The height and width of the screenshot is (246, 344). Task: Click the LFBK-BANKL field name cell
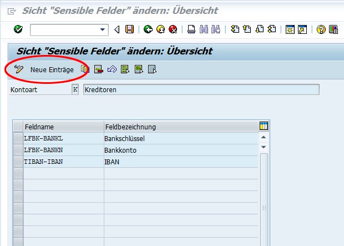tap(63, 138)
